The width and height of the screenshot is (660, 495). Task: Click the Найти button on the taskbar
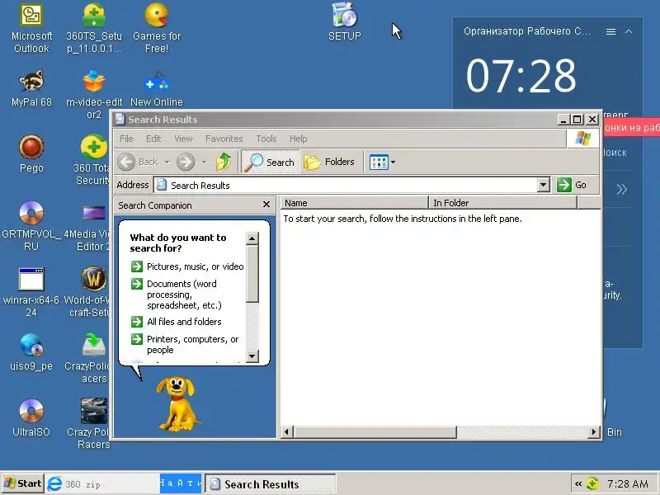point(181,483)
